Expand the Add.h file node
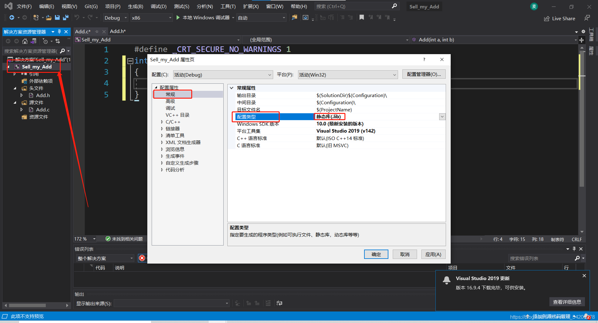 [x=21, y=95]
